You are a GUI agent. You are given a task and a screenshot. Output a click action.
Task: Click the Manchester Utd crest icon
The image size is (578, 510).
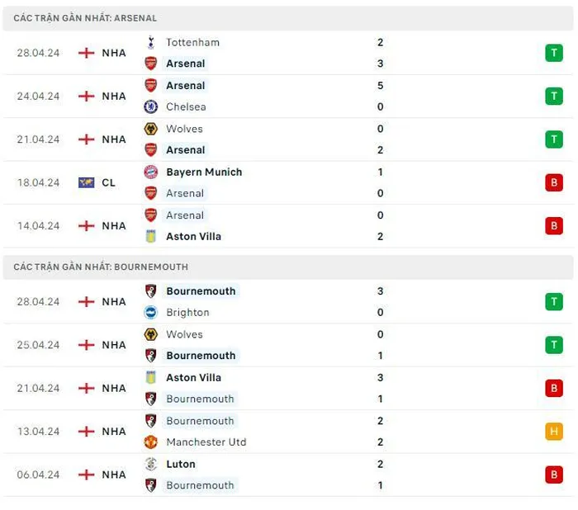(x=151, y=442)
